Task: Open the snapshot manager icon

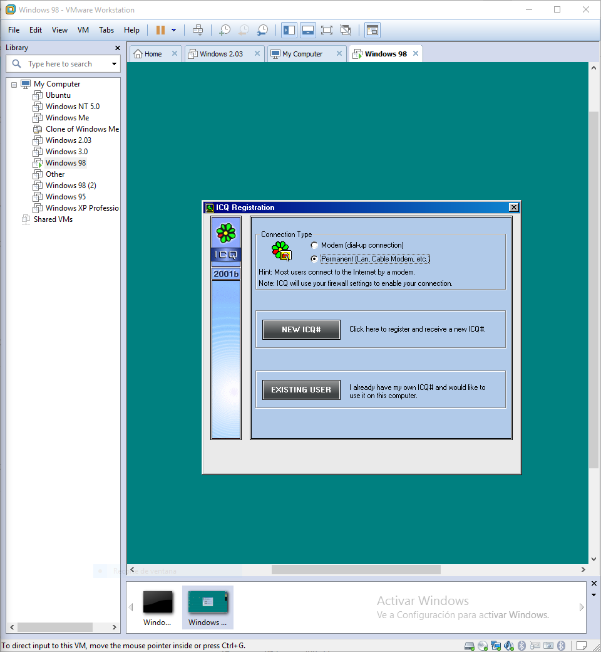Action: 262,30
